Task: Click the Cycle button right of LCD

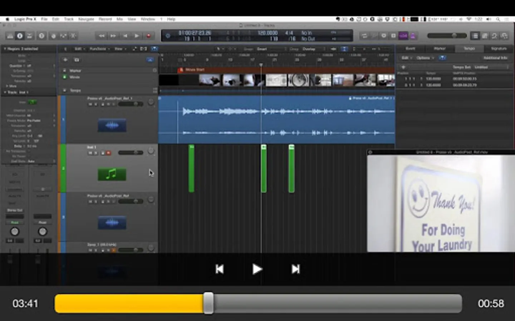Action: (364, 36)
